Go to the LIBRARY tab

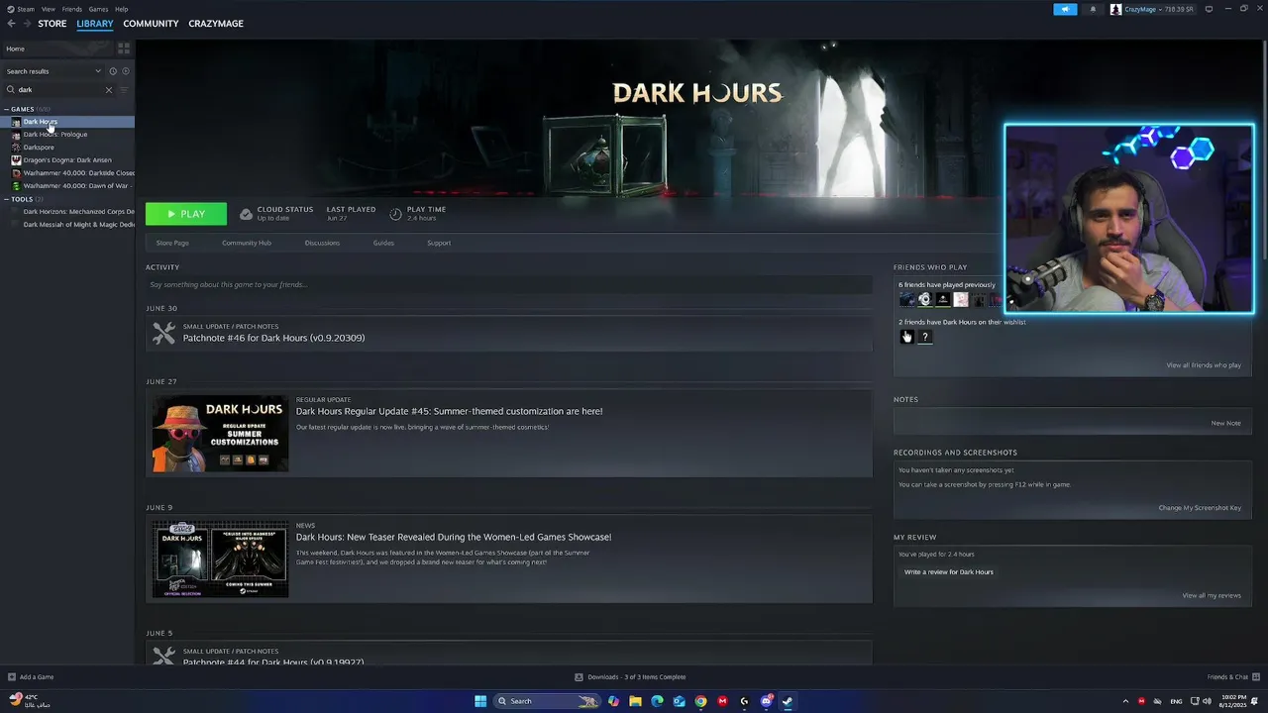click(95, 24)
